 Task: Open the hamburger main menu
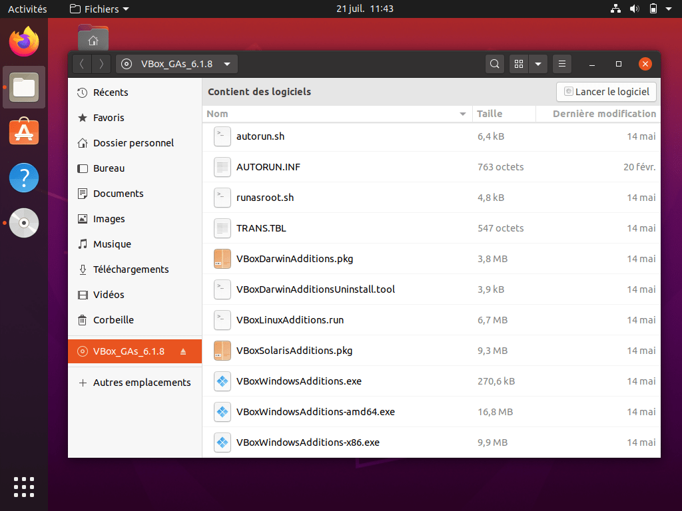pyautogui.click(x=562, y=64)
